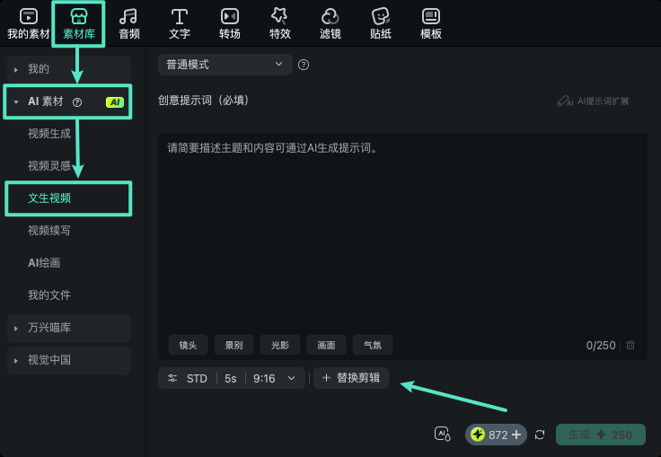Screen dimensions: 661x457
Task: Select AI绘画 in the sidebar
Action: (x=44, y=263)
